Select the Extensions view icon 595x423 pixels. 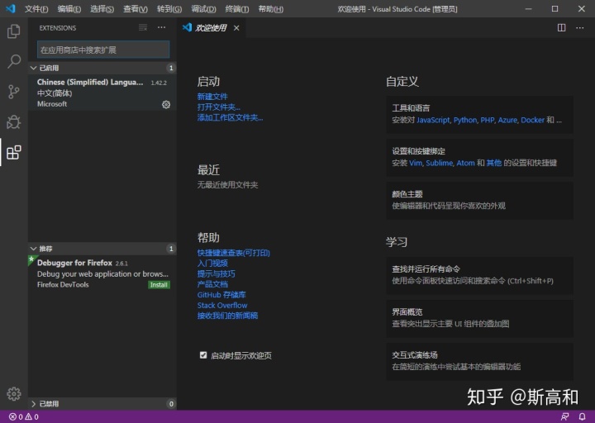click(14, 152)
